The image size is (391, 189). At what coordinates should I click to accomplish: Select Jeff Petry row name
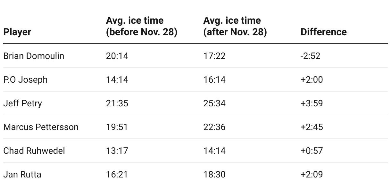23,103
